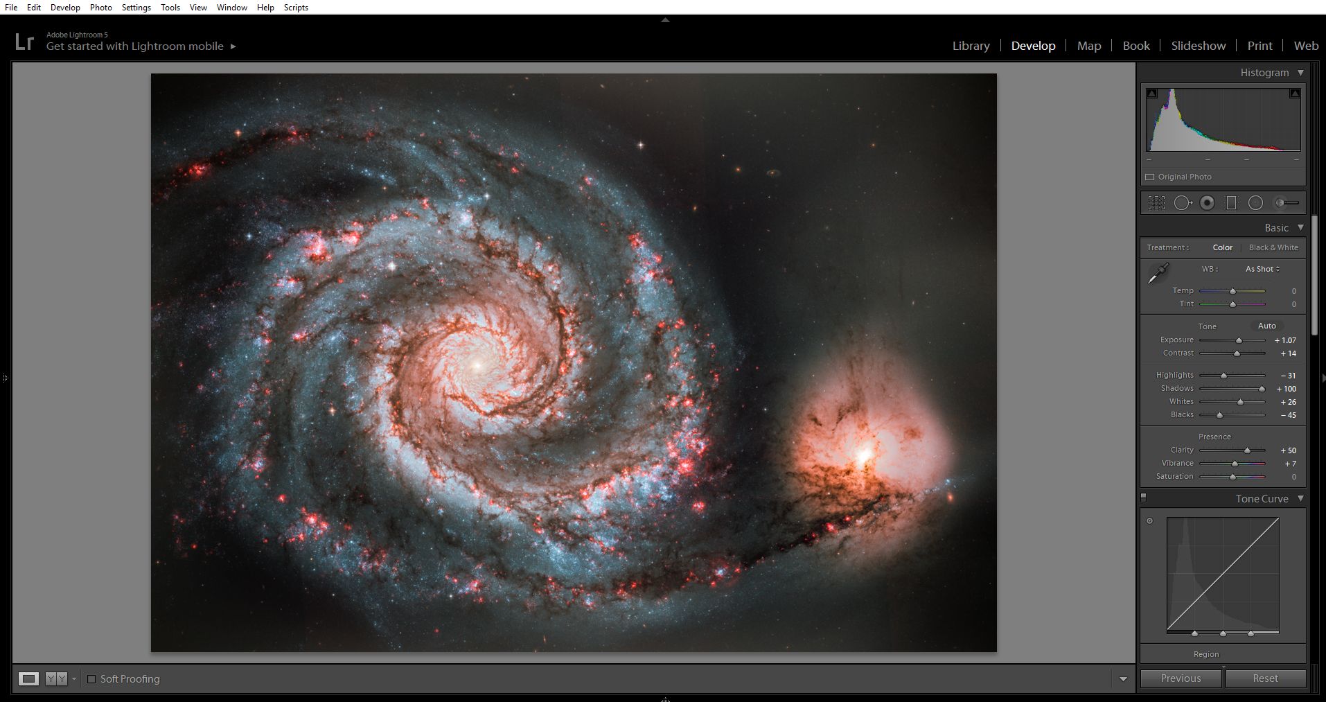Select the Graduated Filter tool
The width and height of the screenshot is (1326, 702).
[x=1231, y=203]
